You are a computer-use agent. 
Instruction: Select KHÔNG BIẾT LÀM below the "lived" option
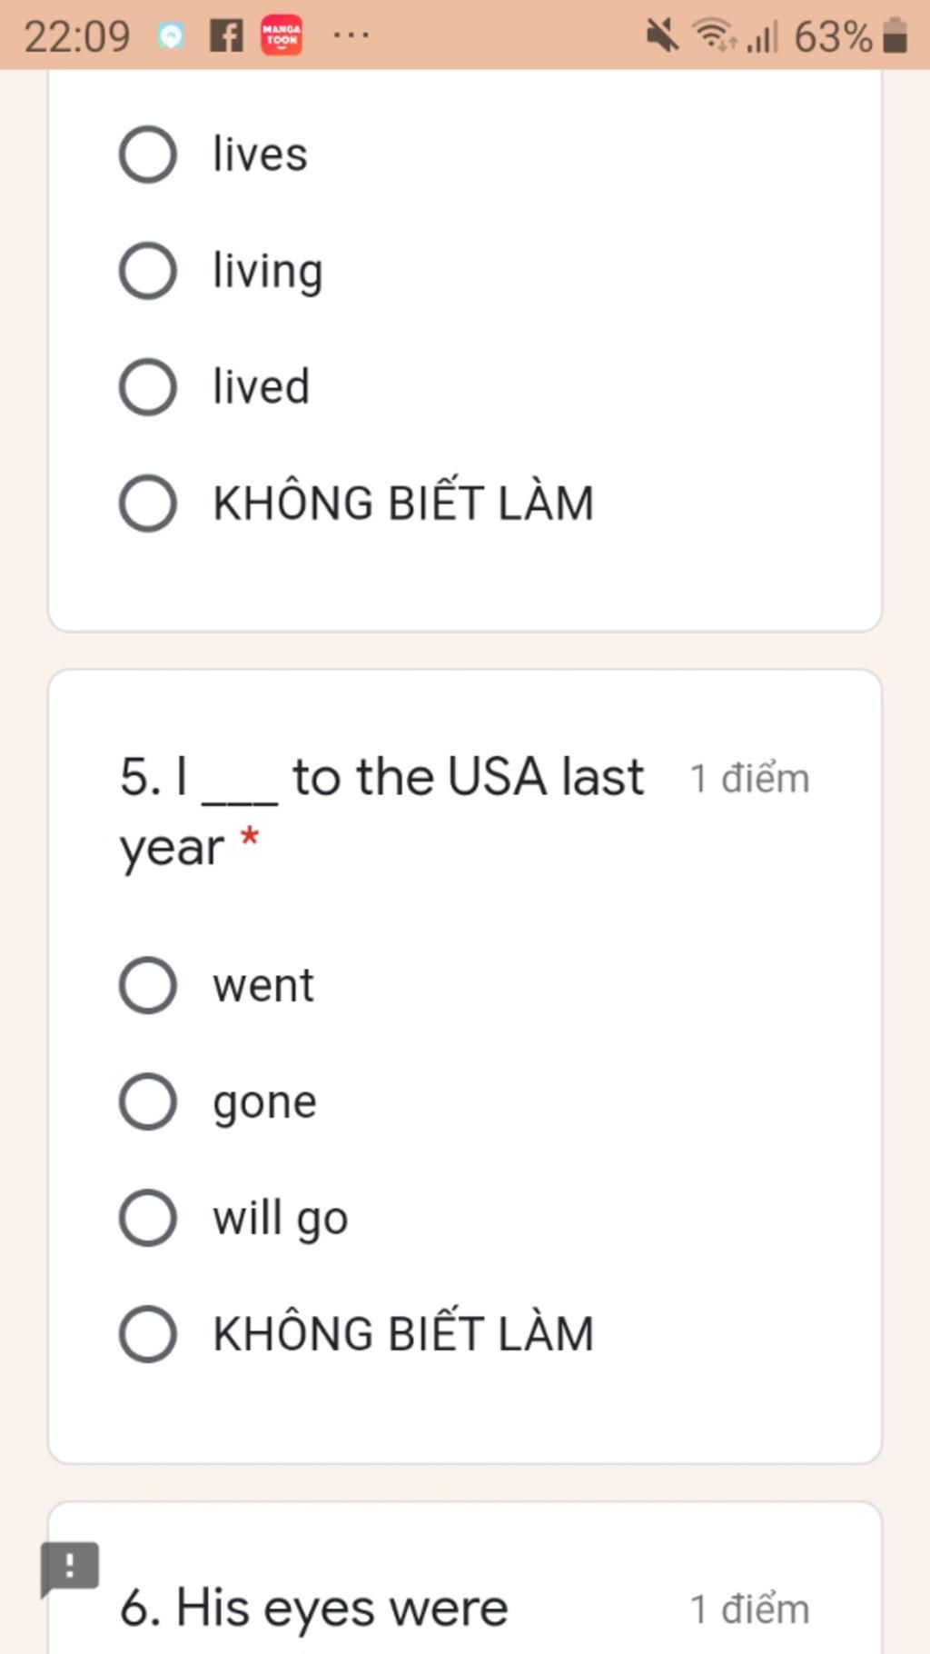(148, 503)
